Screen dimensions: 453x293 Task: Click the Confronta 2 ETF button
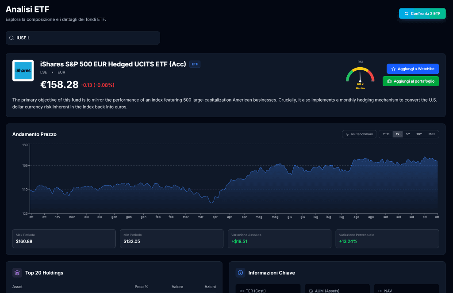(422, 14)
